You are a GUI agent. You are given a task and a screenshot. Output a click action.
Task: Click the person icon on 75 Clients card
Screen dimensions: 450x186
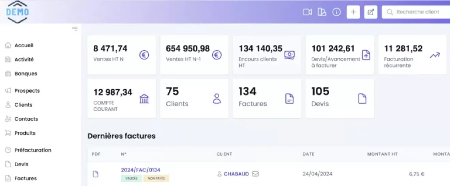(x=217, y=99)
